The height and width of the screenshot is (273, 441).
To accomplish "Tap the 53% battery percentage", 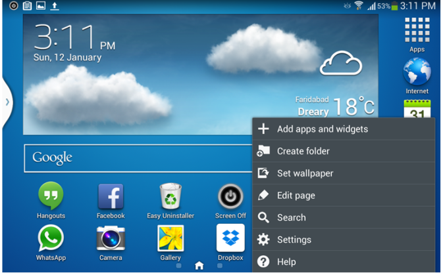I will click(x=384, y=6).
